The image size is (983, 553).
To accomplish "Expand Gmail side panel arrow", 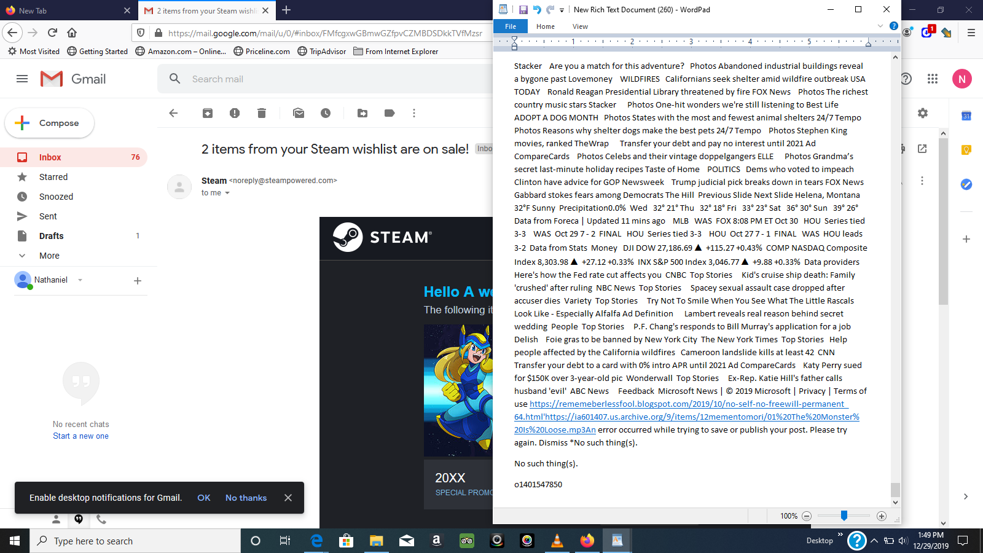I will [966, 496].
